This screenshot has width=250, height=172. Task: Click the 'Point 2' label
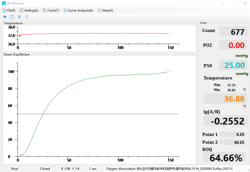[x=210, y=142]
